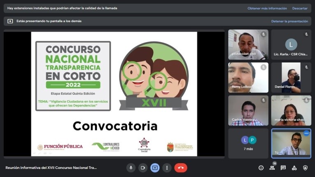Click muted mic icon on Lic. Karla tile
315x177 pixels.
[x=306, y=34]
